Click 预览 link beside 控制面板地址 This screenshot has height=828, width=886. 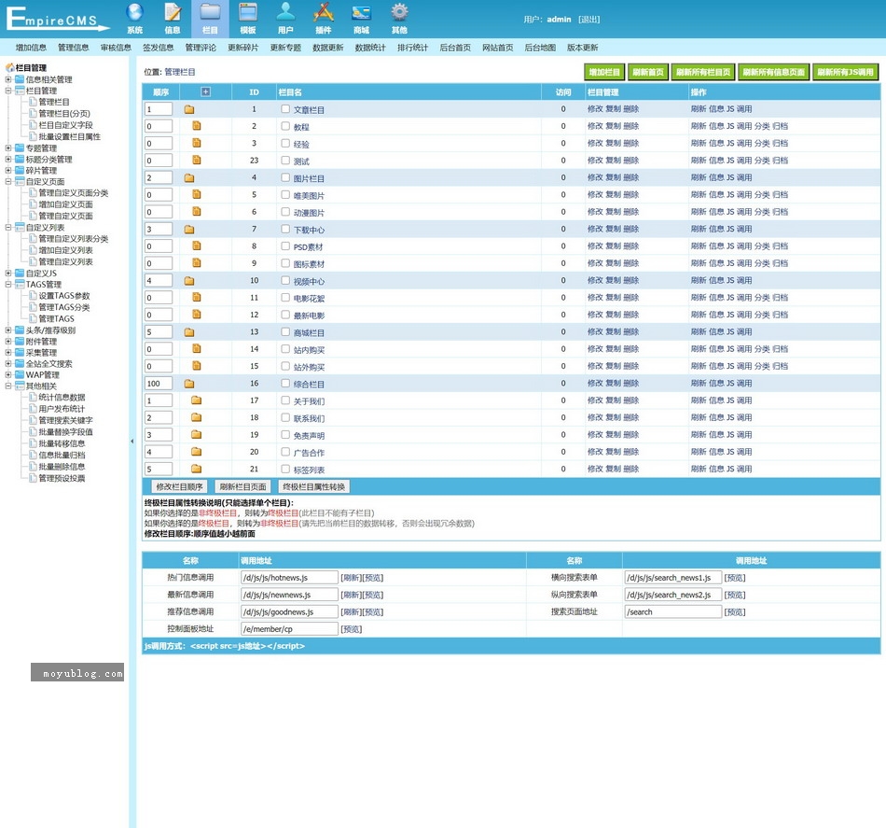(x=352, y=629)
